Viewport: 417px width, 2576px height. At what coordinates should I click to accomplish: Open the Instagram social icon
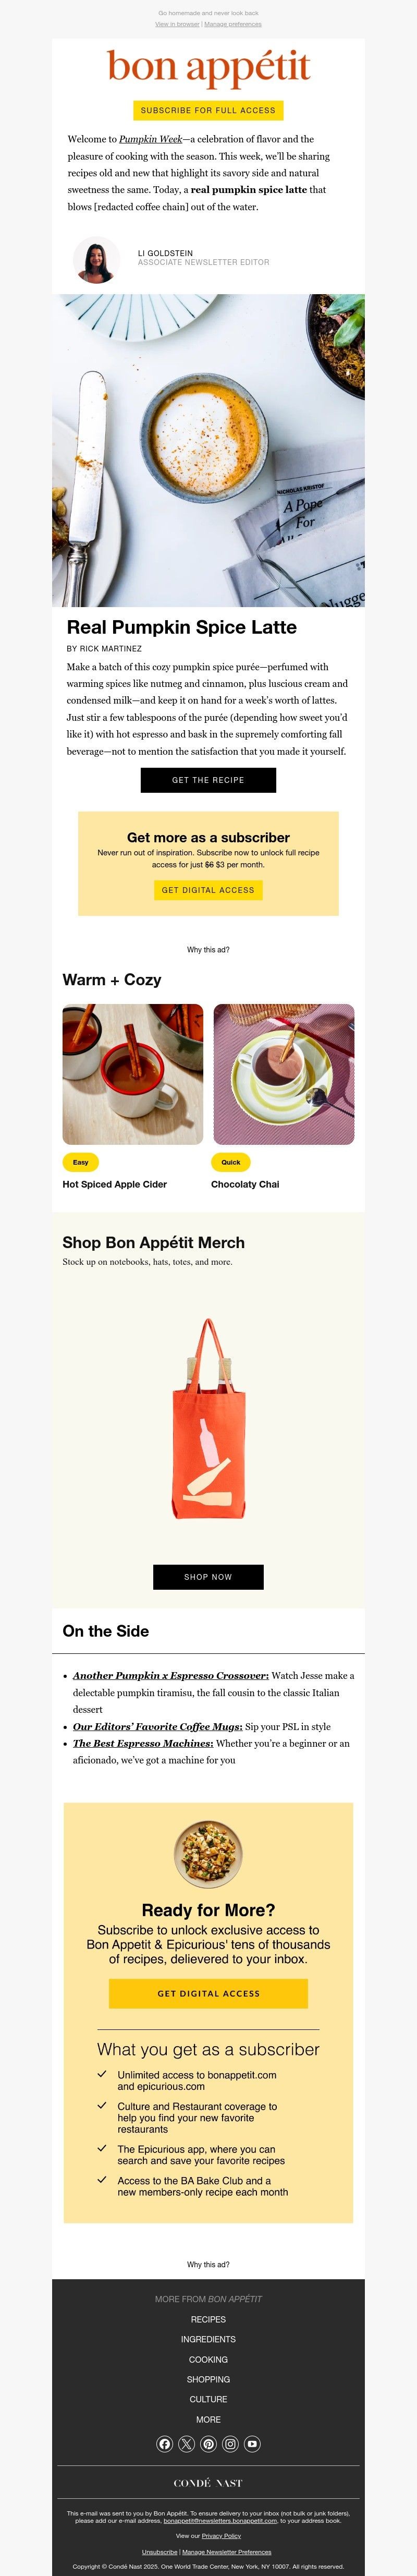[230, 2444]
